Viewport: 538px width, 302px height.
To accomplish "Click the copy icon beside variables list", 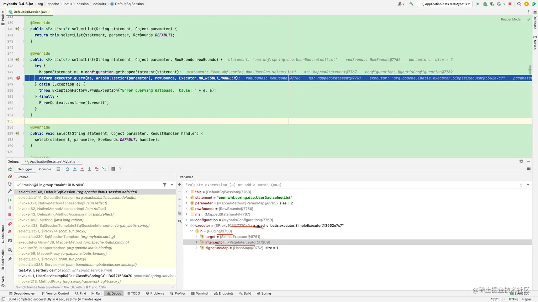I will pos(180,214).
